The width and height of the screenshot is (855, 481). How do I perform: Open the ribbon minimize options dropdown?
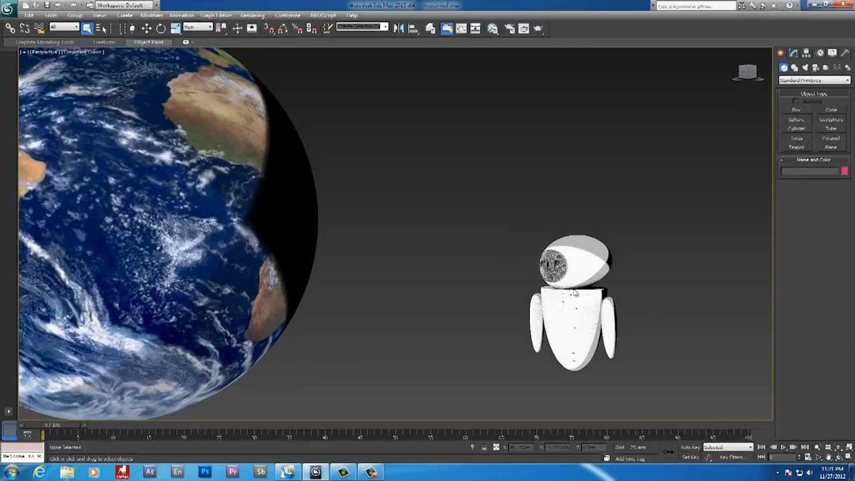186,42
